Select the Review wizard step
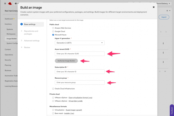 tap(27, 47)
